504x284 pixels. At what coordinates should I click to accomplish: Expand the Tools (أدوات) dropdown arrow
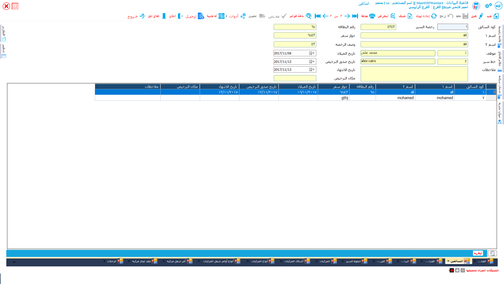pyautogui.click(x=226, y=16)
